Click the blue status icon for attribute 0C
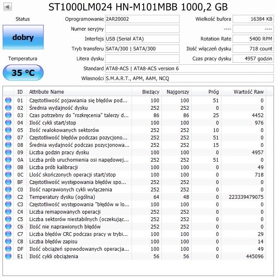 tap(8, 174)
